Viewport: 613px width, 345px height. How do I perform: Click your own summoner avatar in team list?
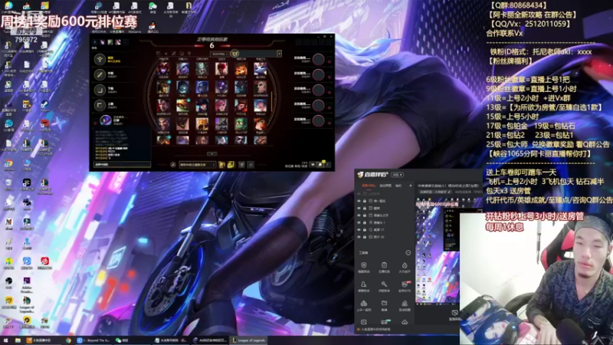click(x=105, y=120)
